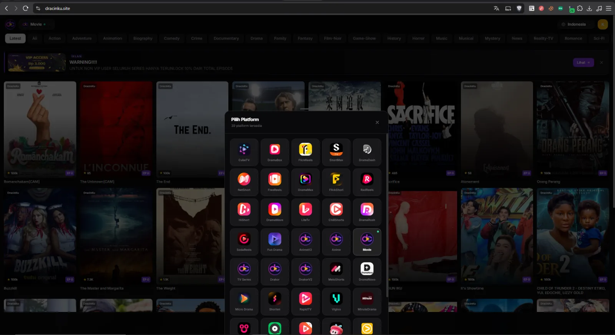Select the DramaWave platform
Image resolution: width=615 pixels, height=335 pixels.
click(275, 212)
